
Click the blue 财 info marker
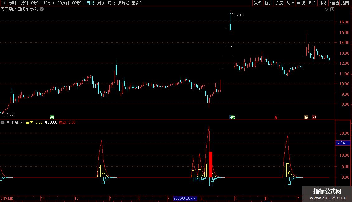click(x=230, y=117)
